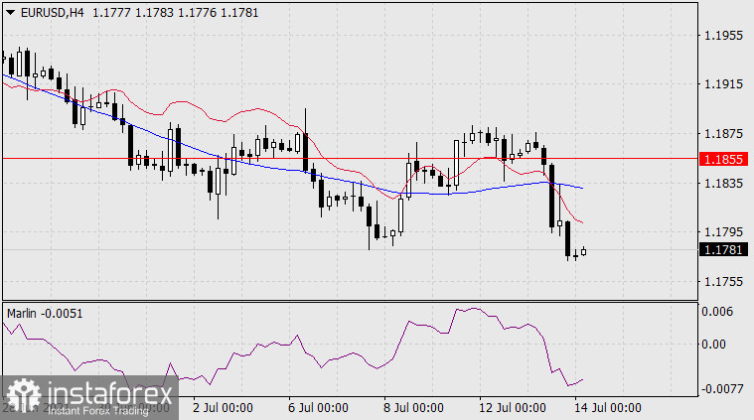Select the red 1.1855 price level tag
This screenshot has height=420, width=754.
pos(723,159)
